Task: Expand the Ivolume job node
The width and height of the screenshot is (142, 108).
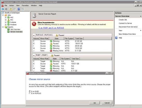Action: click(6, 22)
